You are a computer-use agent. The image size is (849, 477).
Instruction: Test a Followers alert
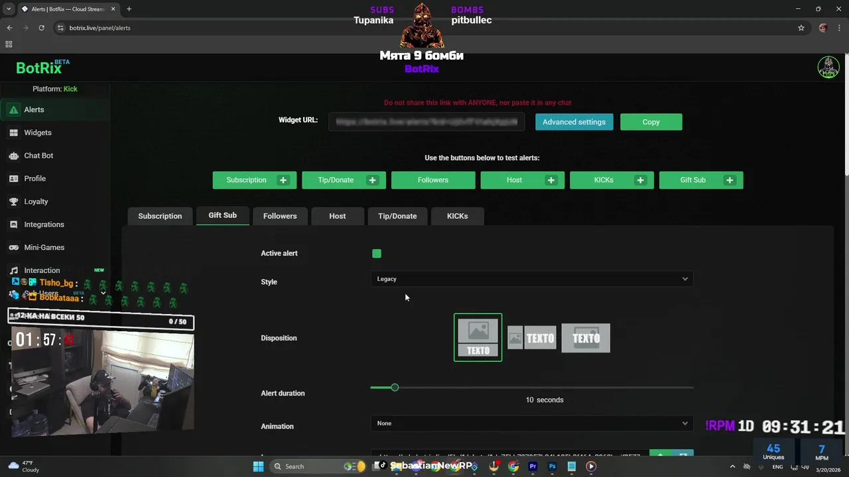[433, 180]
